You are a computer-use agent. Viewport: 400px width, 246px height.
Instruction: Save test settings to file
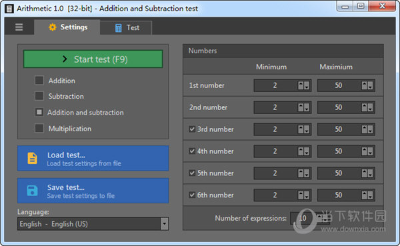[x=93, y=191]
